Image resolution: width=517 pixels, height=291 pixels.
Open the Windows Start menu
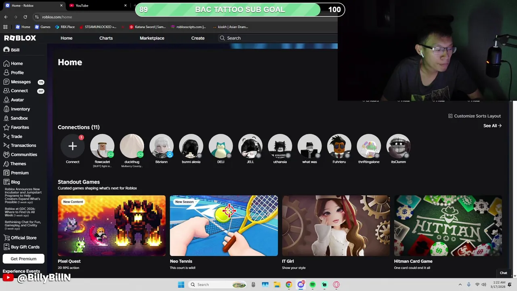click(181, 285)
